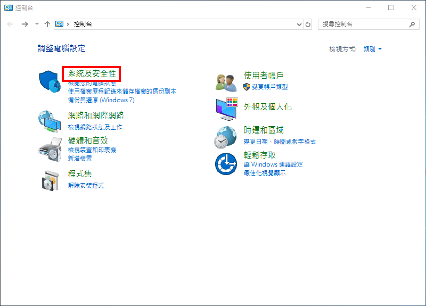The height and width of the screenshot is (306, 426).
Task: Expand the address bar history dropdown
Action: (x=299, y=24)
